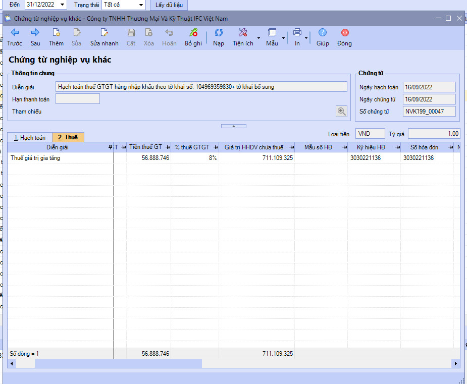
Task: Go to previous voucher with Trước arrow
Action: click(14, 32)
